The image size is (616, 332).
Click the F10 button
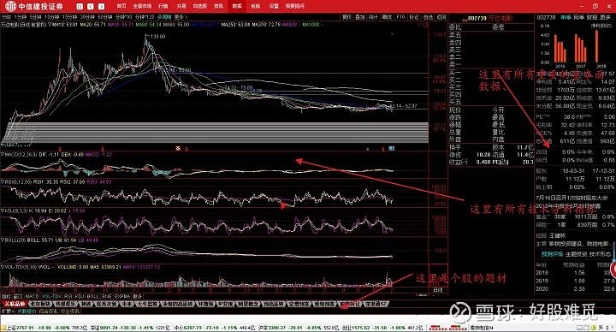(x=400, y=17)
